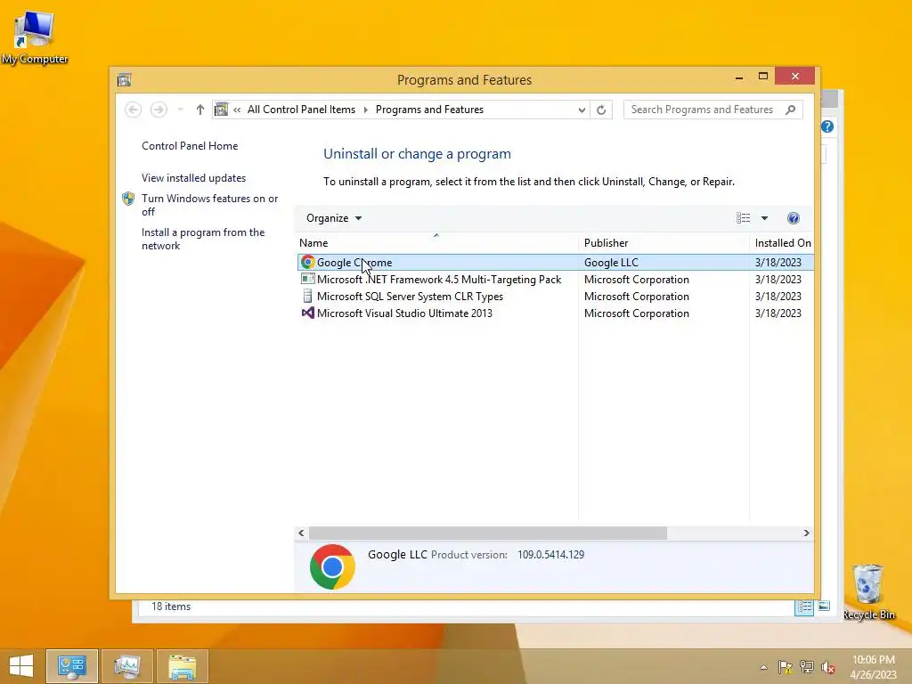Viewport: 912px width, 684px height.
Task: Click the Google Chrome row icon
Action: [307, 263]
